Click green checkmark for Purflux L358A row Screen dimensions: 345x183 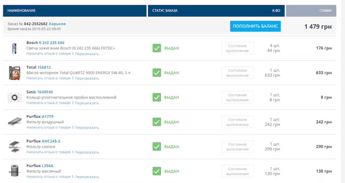click(x=157, y=171)
